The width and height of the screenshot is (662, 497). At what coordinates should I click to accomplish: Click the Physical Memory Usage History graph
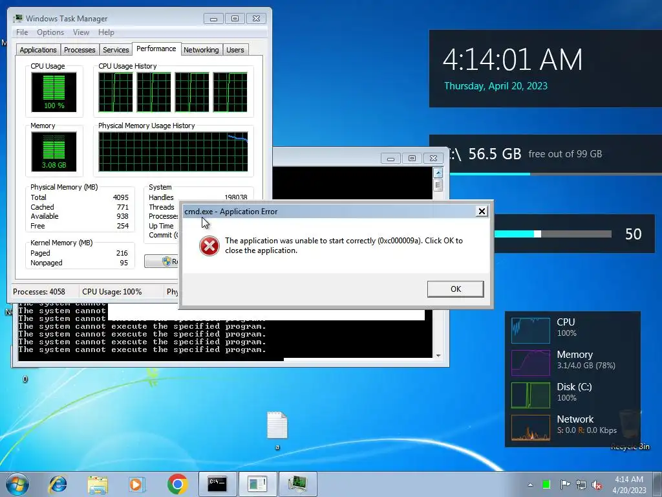coord(173,151)
